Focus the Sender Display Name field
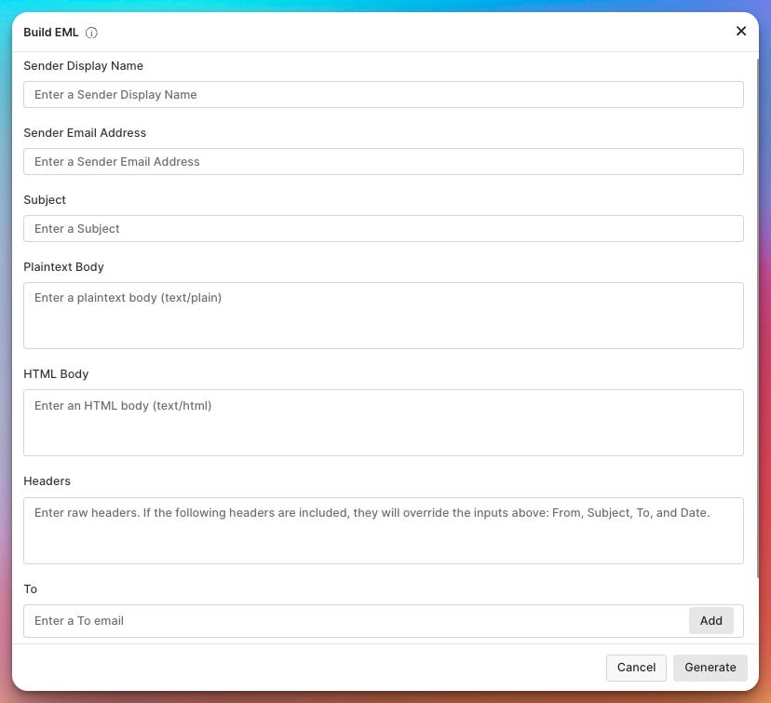 tap(384, 94)
